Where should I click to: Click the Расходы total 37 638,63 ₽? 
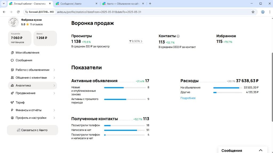[247, 81]
